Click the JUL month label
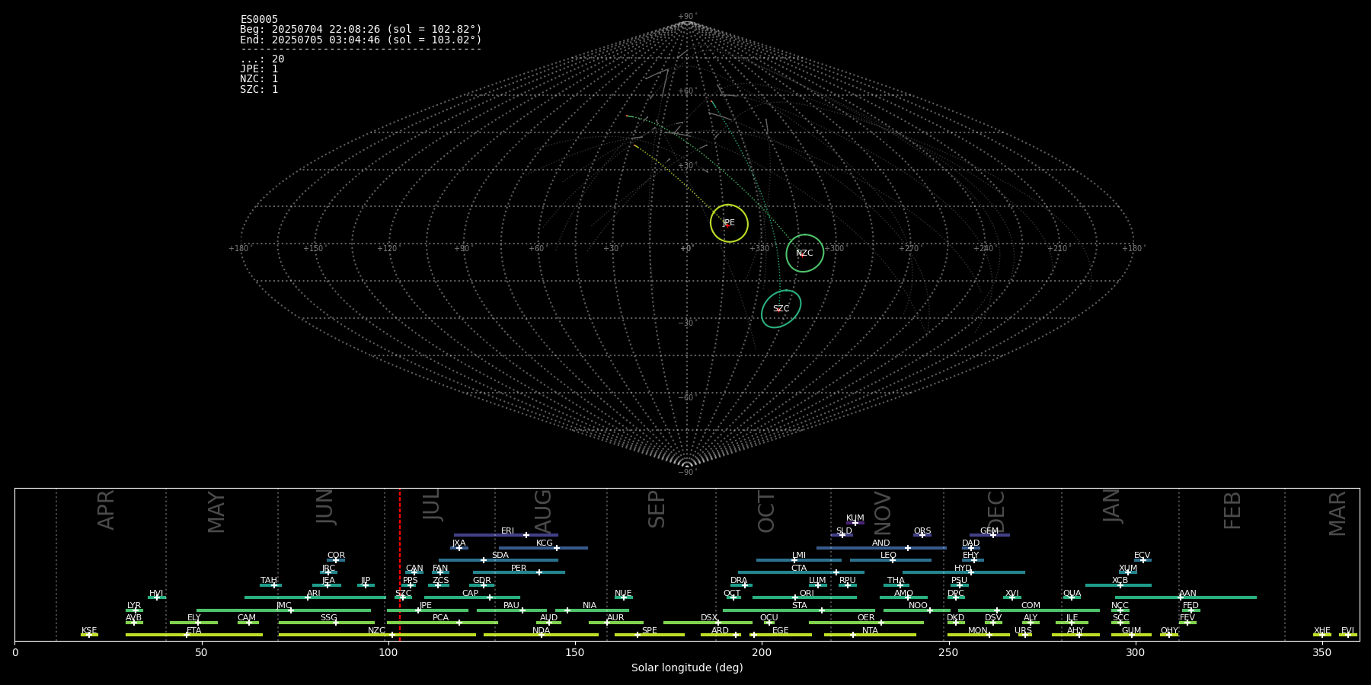The image size is (1371, 685). tap(432, 505)
